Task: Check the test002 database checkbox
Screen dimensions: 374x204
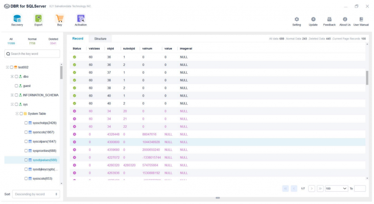Action: click(x=12, y=67)
